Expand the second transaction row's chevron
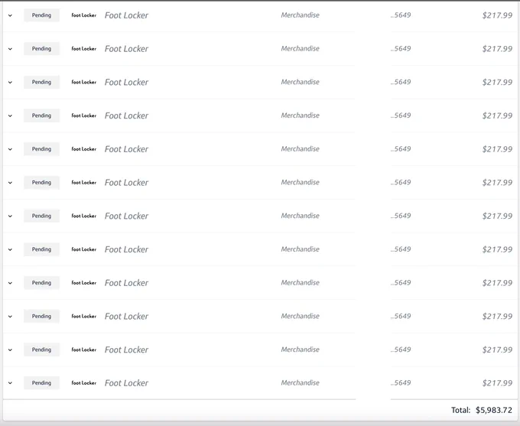The height and width of the screenshot is (426, 520). [10, 49]
